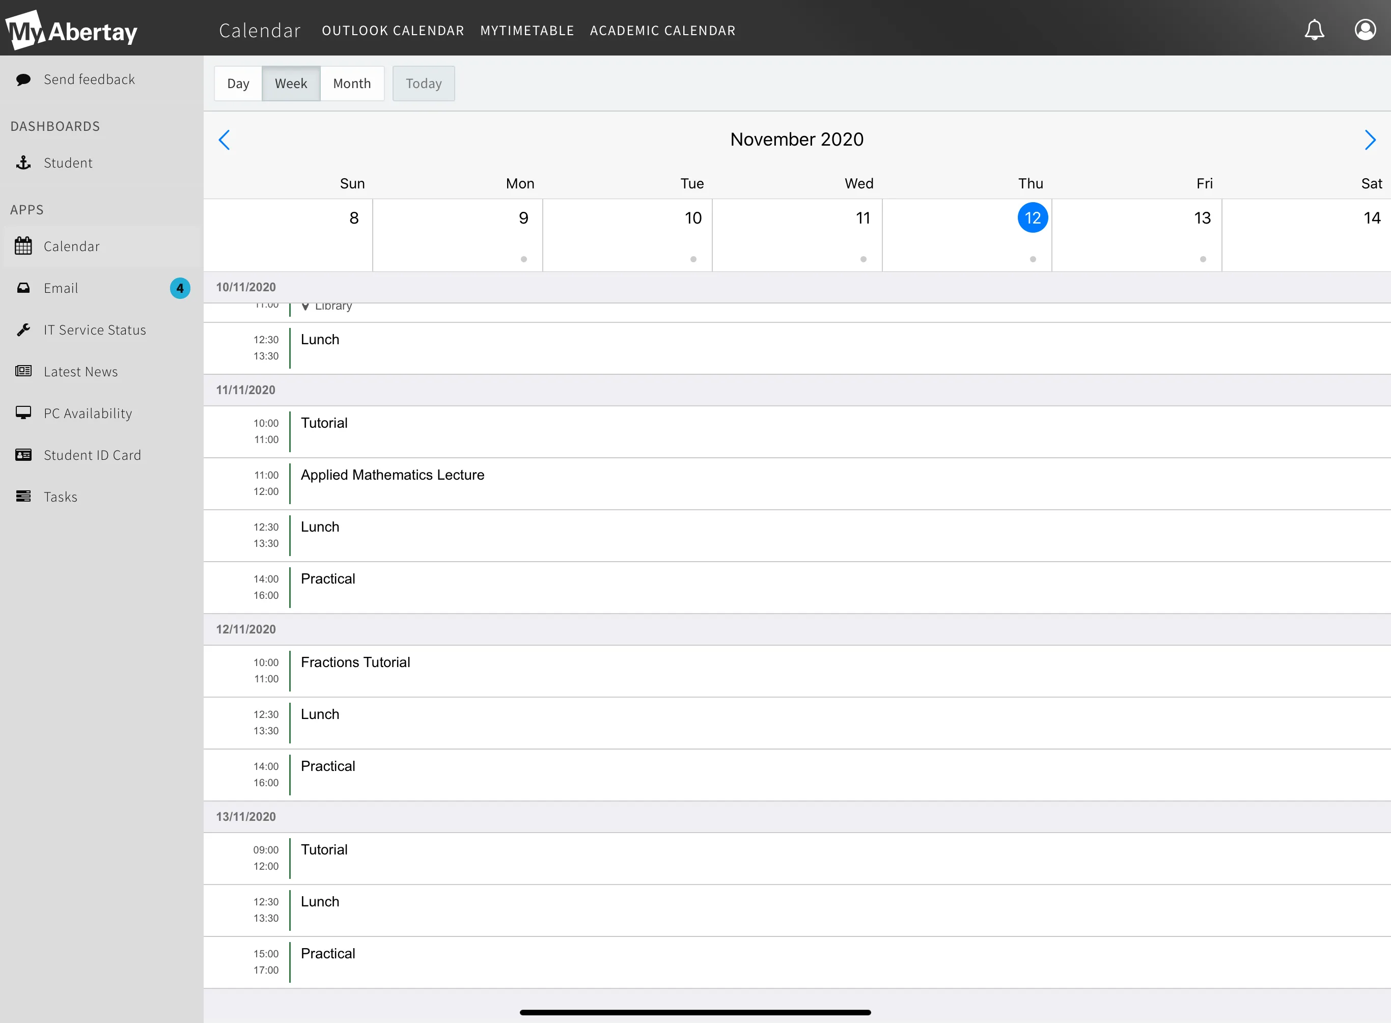Go to previous week with left chevron
Image resolution: width=1391 pixels, height=1023 pixels.
click(225, 140)
